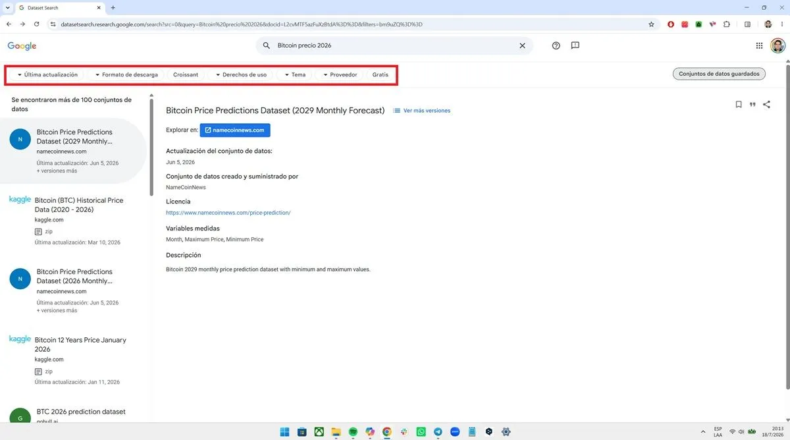Open the Chrome three-dot menu
790x440 pixels.
(x=782, y=24)
